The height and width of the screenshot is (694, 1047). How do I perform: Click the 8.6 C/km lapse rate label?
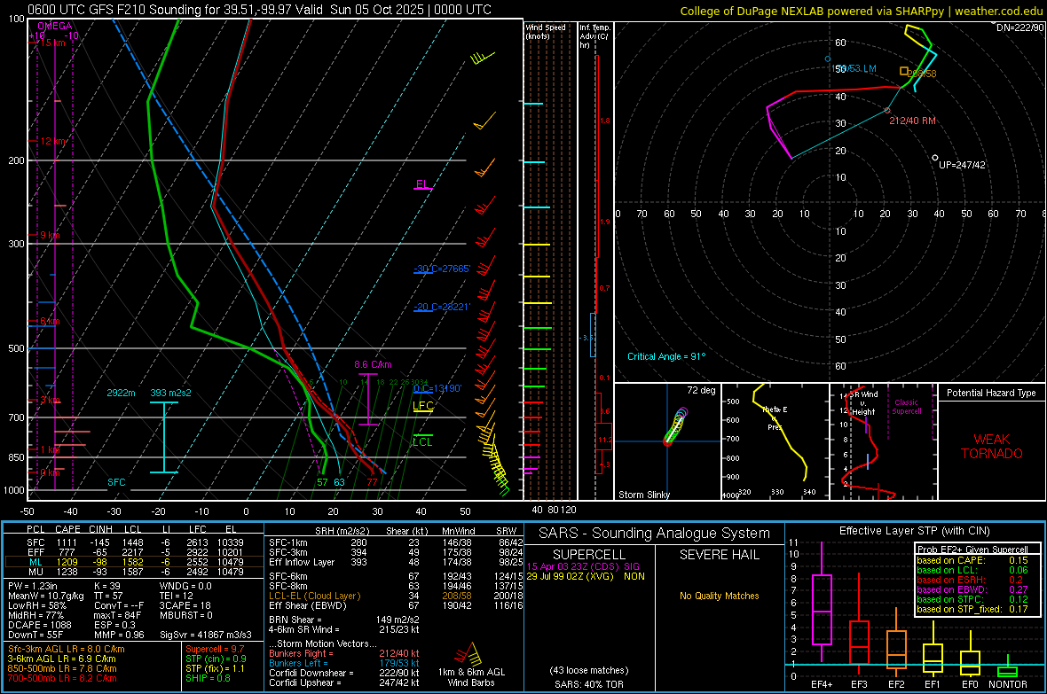(x=373, y=364)
